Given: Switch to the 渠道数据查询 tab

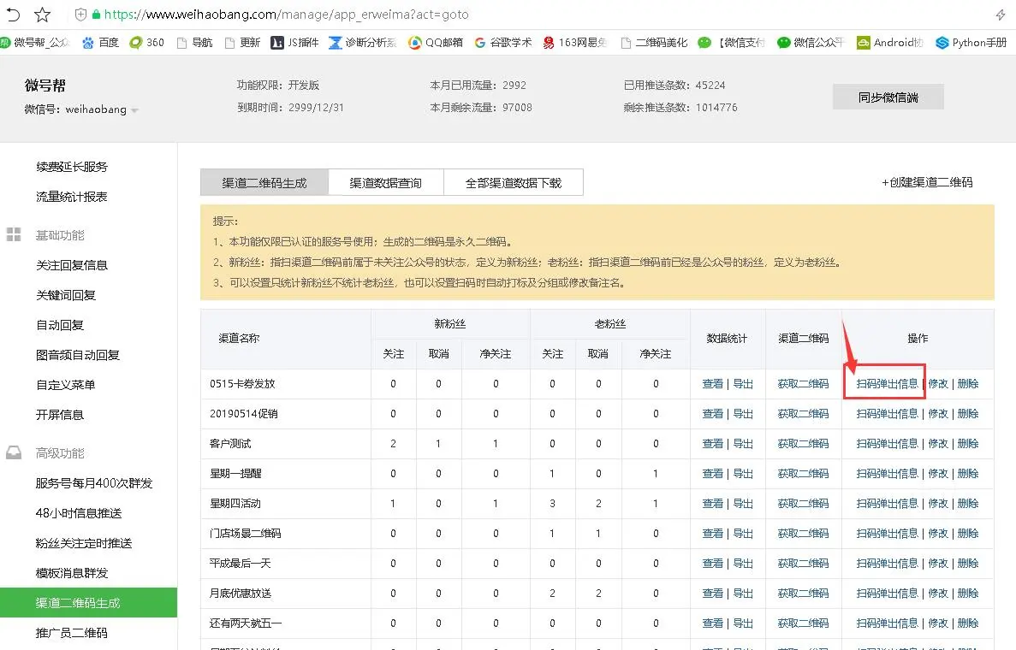Looking at the screenshot, I should [385, 182].
